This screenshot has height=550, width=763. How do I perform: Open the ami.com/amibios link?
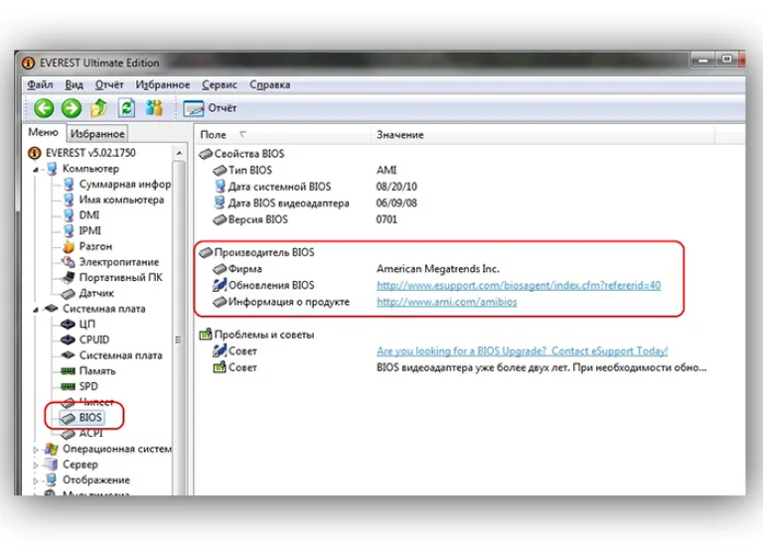tap(447, 302)
